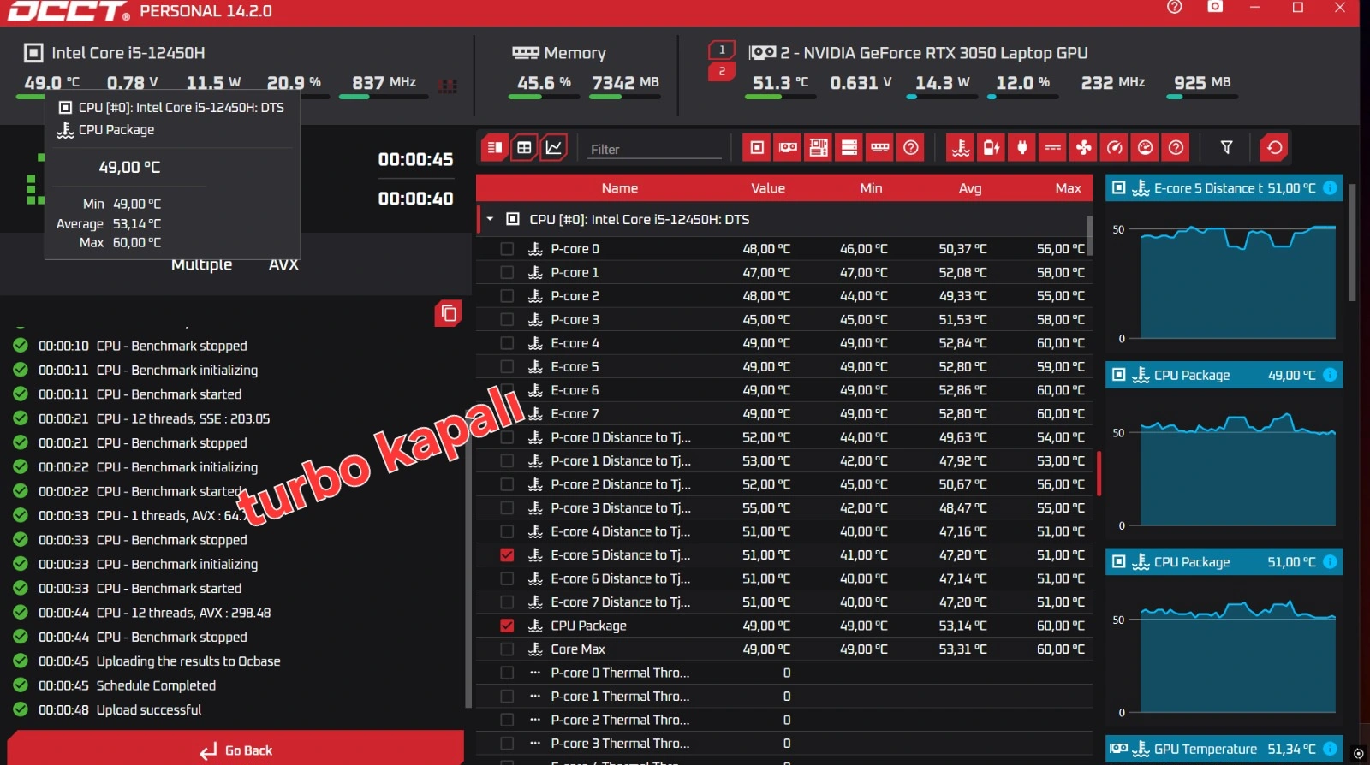
Task: Select the P-core 2 sensor row
Action: [x=783, y=296]
